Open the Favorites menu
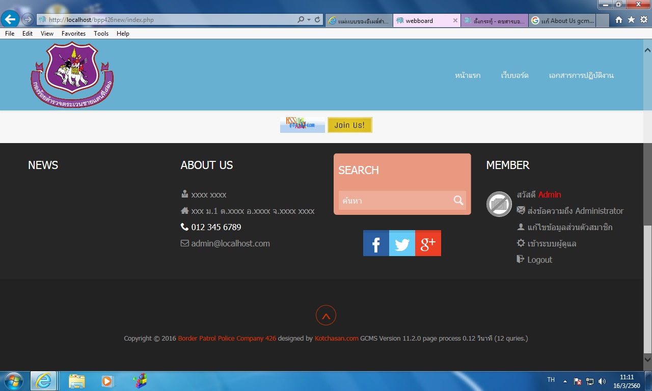Viewport: 652px width, 391px height. click(x=73, y=34)
